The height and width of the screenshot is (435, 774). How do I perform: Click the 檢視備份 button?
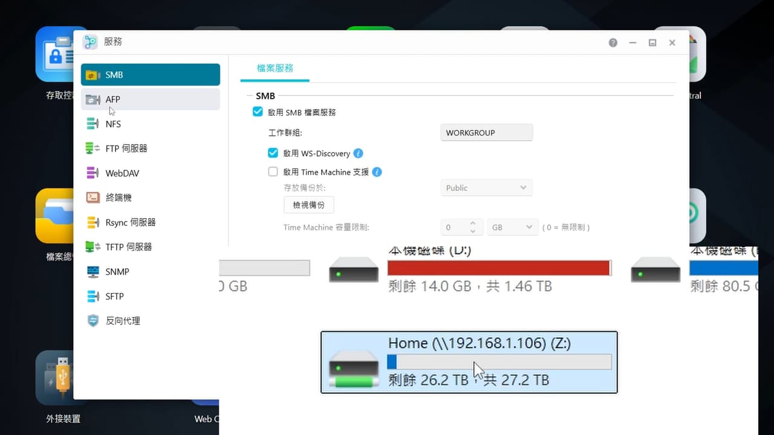click(309, 205)
